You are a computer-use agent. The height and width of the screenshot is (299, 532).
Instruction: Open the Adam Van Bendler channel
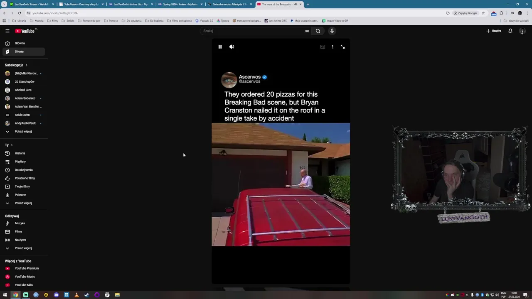click(23, 107)
